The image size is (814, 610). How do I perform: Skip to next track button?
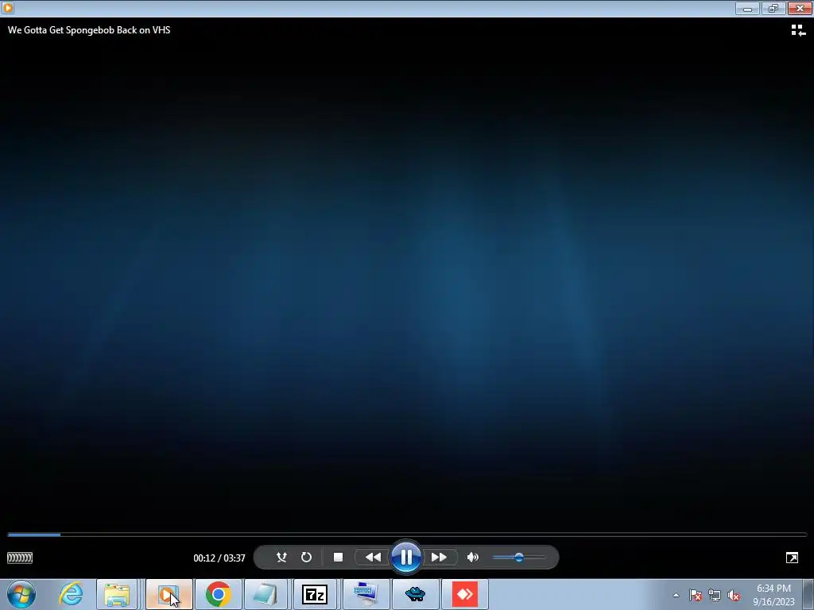(439, 557)
